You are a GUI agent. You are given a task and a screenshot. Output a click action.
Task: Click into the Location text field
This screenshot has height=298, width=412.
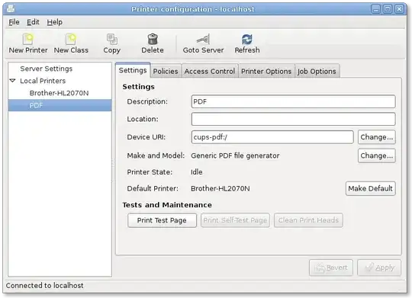293,119
